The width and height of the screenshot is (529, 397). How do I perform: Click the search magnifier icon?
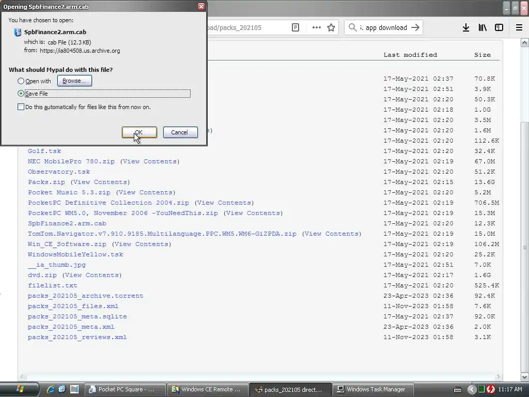pyautogui.click(x=352, y=27)
